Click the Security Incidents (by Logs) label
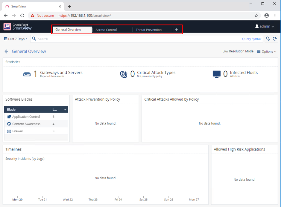 [x=25, y=159]
